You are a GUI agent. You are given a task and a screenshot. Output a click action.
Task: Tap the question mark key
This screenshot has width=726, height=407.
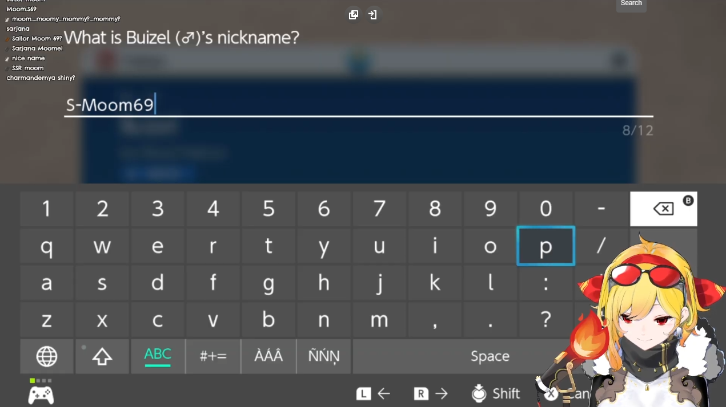coord(545,320)
